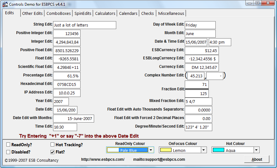Click the Forced 2 Decimal Places field
This screenshot has height=168, width=277.
198,118
